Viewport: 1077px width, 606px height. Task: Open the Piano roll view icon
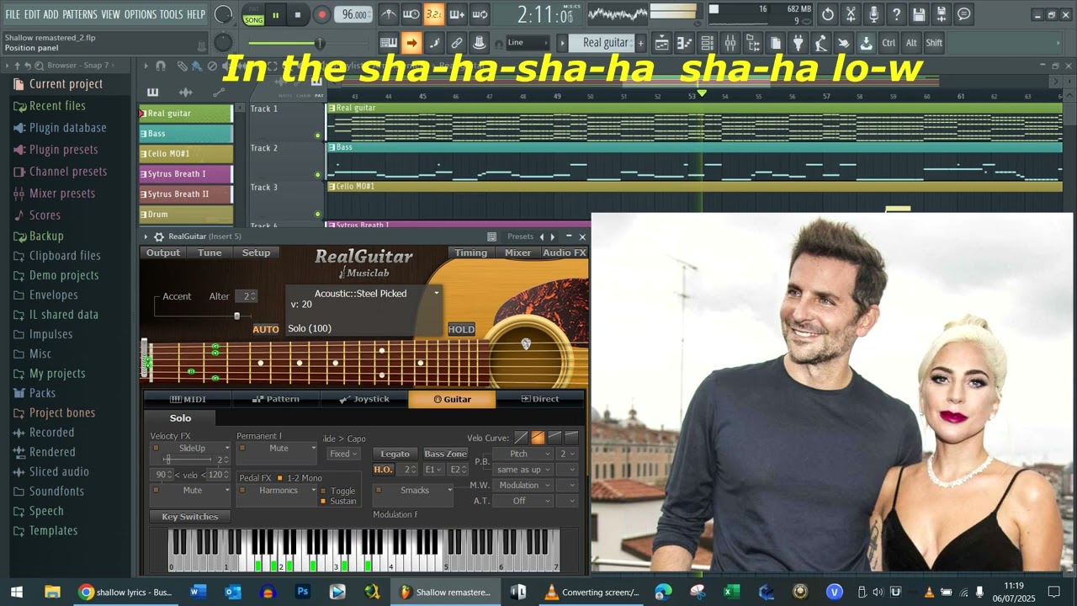click(684, 43)
